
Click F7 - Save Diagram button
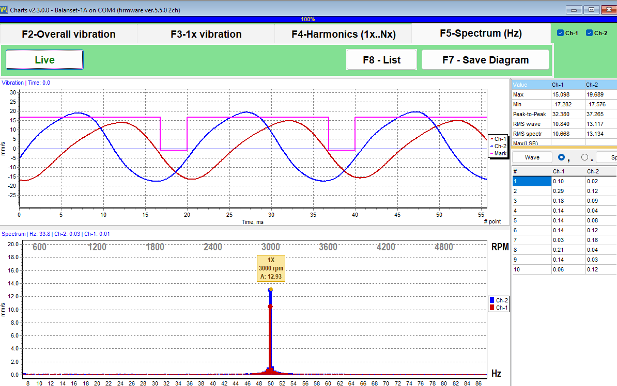(x=485, y=60)
